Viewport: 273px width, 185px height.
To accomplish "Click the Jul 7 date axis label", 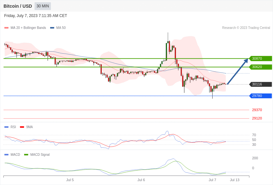I will pyautogui.click(x=212, y=180).
